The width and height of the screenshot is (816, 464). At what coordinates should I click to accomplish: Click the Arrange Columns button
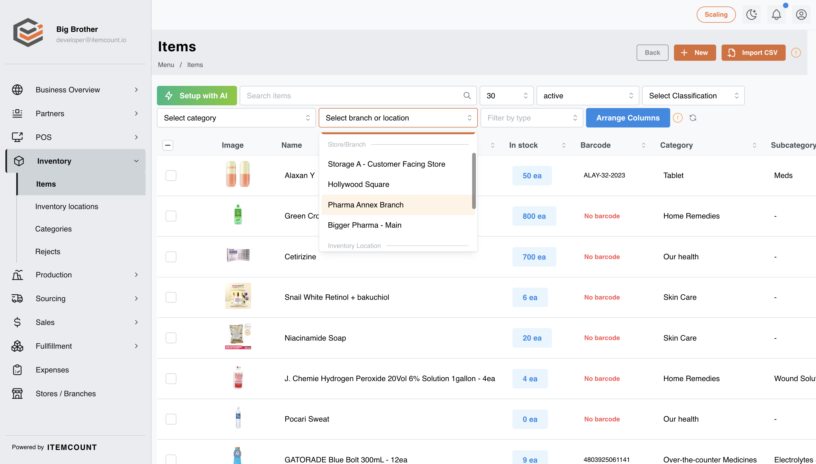tap(628, 118)
